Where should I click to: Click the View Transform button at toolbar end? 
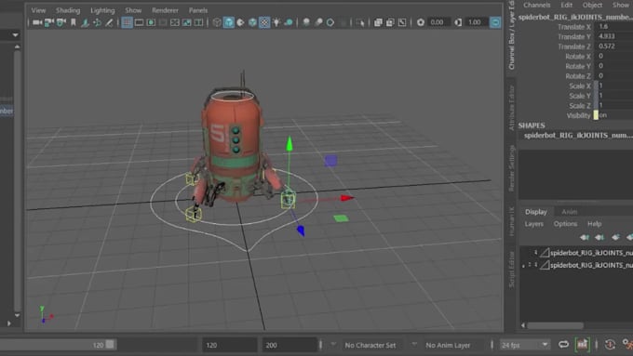click(495, 22)
